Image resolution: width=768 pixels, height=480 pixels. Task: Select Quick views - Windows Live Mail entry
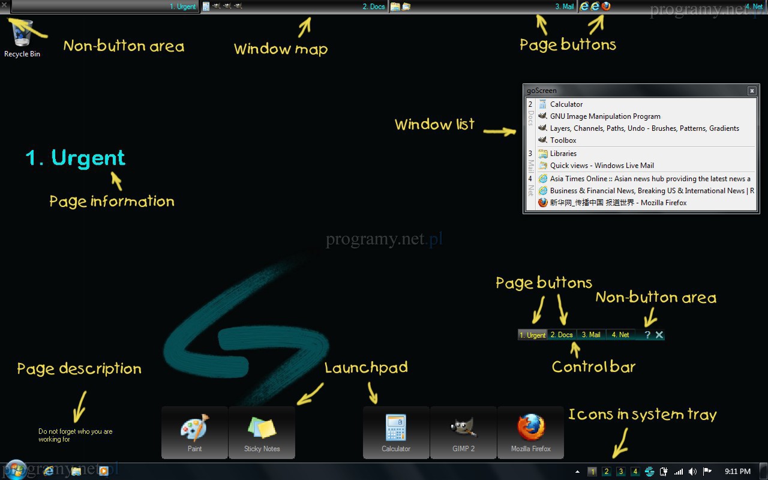pyautogui.click(x=601, y=166)
